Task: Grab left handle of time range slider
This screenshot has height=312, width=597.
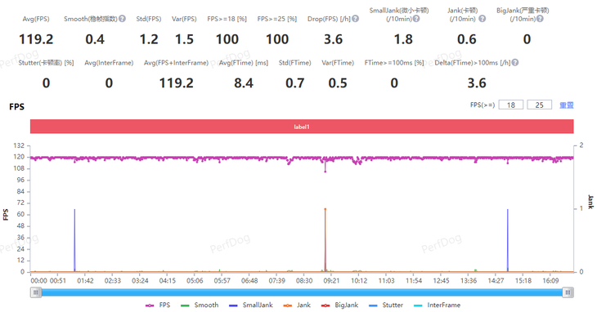Action: [36, 292]
